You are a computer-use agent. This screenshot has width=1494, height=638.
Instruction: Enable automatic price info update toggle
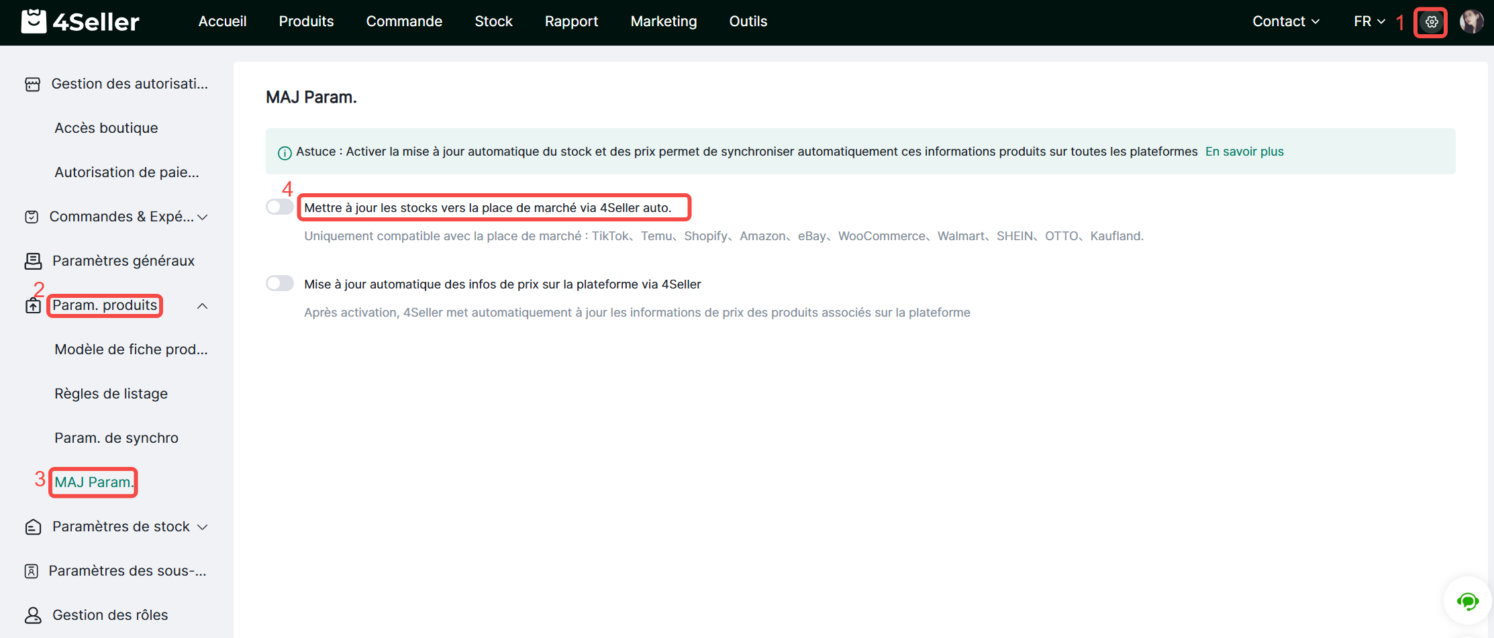pyautogui.click(x=280, y=284)
